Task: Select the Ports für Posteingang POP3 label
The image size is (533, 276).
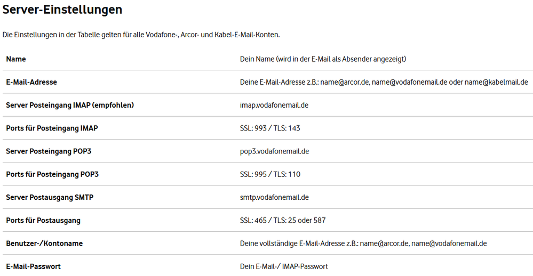Action: 52,174
